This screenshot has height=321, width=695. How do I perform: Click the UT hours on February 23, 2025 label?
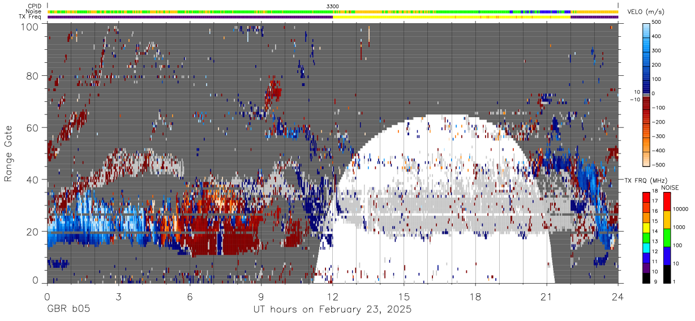point(332,310)
